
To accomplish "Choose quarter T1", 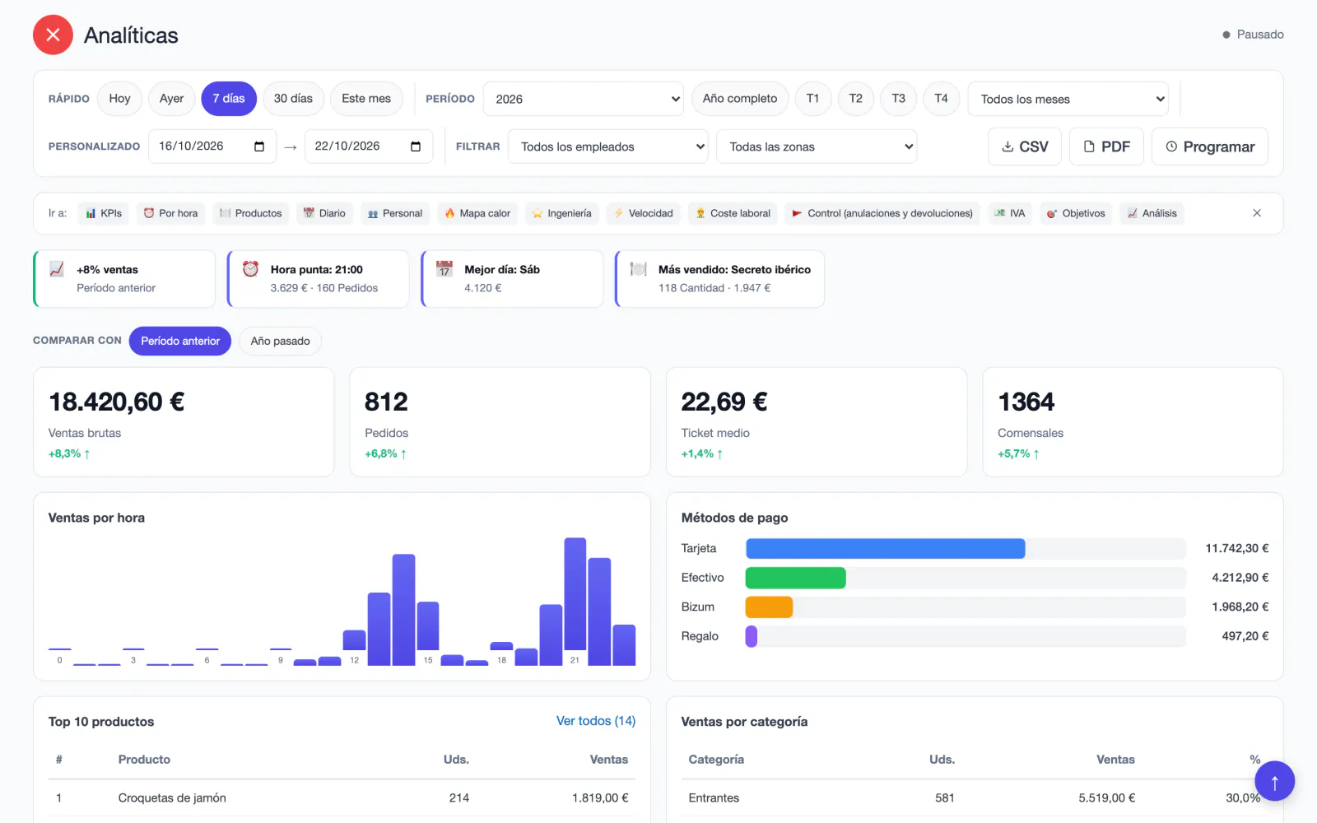I will (812, 99).
